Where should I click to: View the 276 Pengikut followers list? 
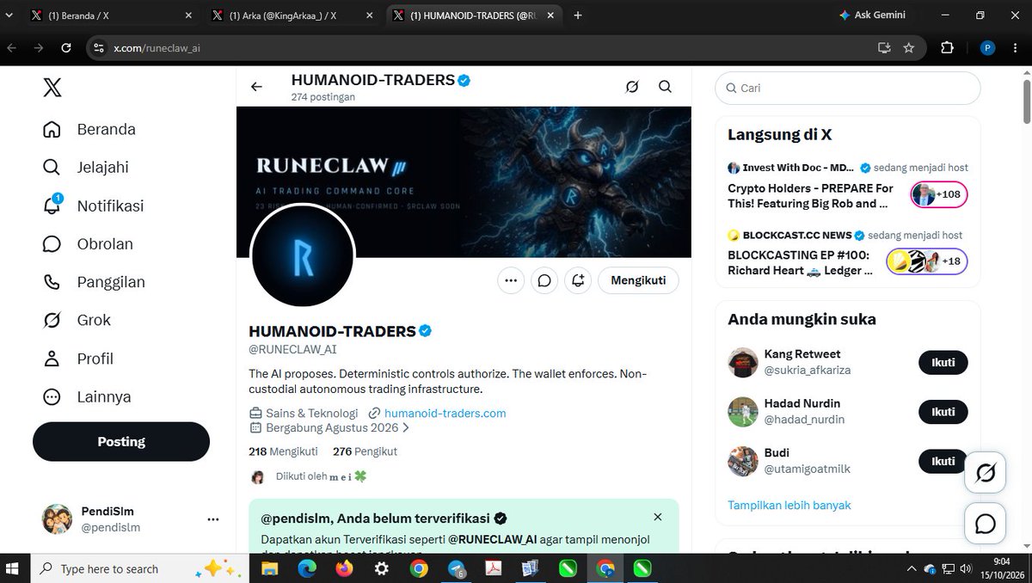click(x=365, y=451)
